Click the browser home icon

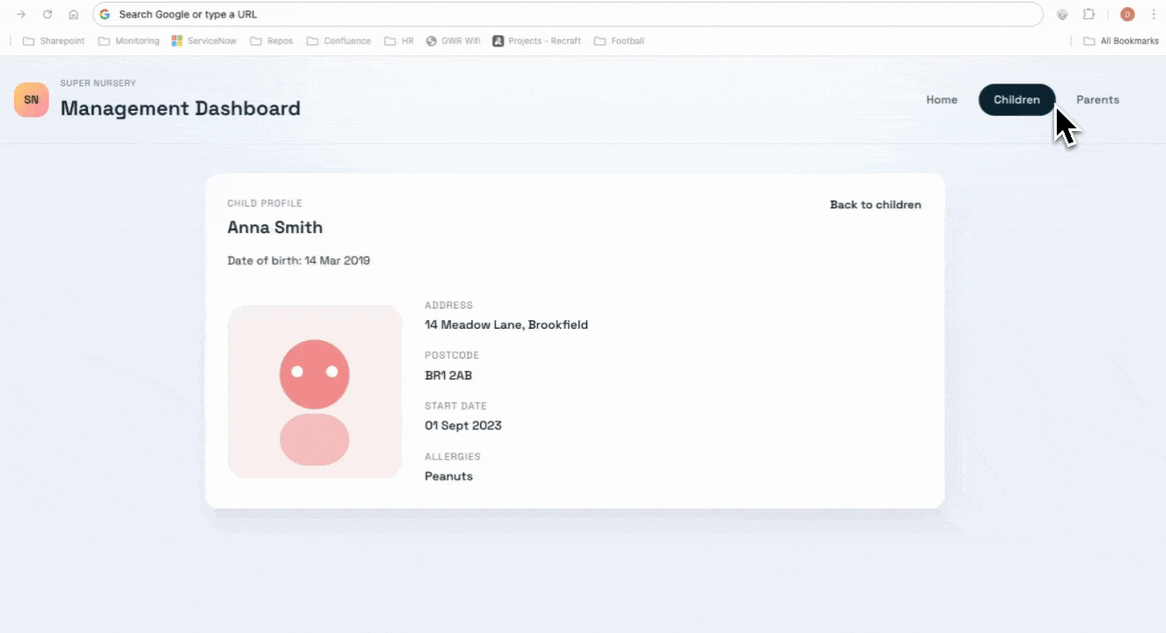[x=74, y=14]
